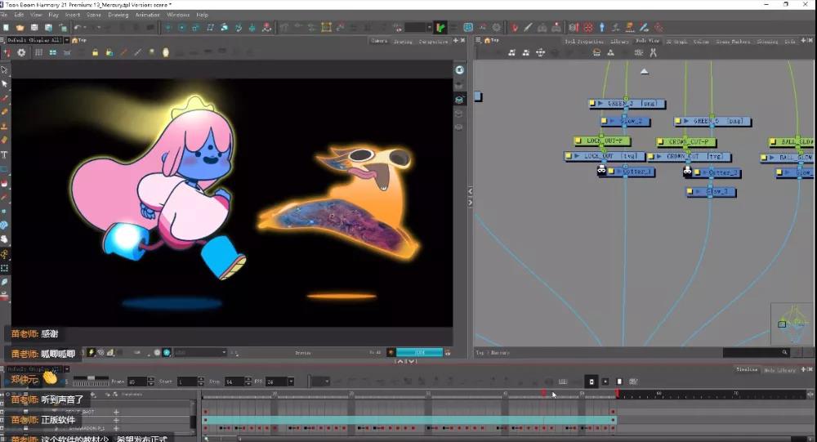Click the red circular target icon in top-right toolbar
This screenshot has height=442, width=817.
tap(587, 28)
